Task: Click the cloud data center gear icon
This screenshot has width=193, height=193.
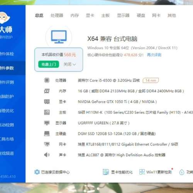Action: pos(37,172)
